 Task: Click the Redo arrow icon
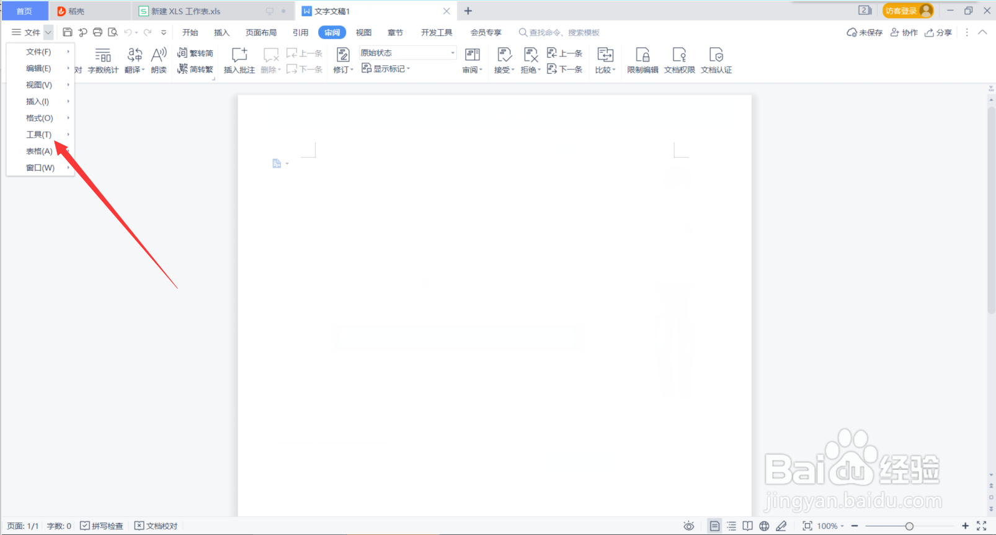click(x=148, y=32)
